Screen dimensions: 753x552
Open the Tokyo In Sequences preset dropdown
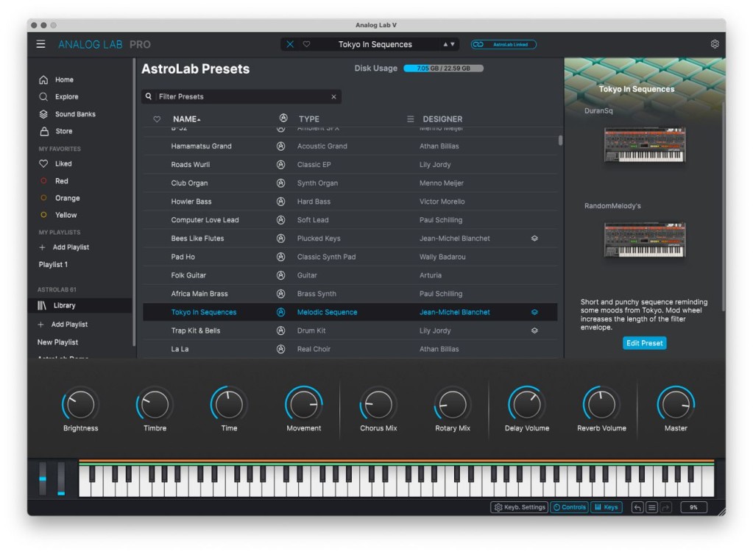click(x=375, y=44)
